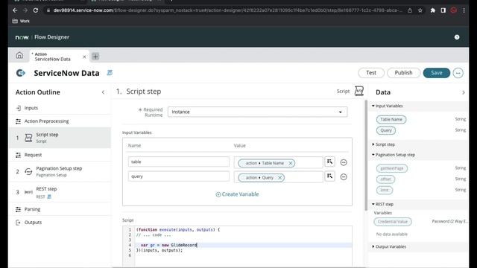The height and width of the screenshot is (268, 477).
Task: Select Script step in Action Outline
Action: coord(60,138)
